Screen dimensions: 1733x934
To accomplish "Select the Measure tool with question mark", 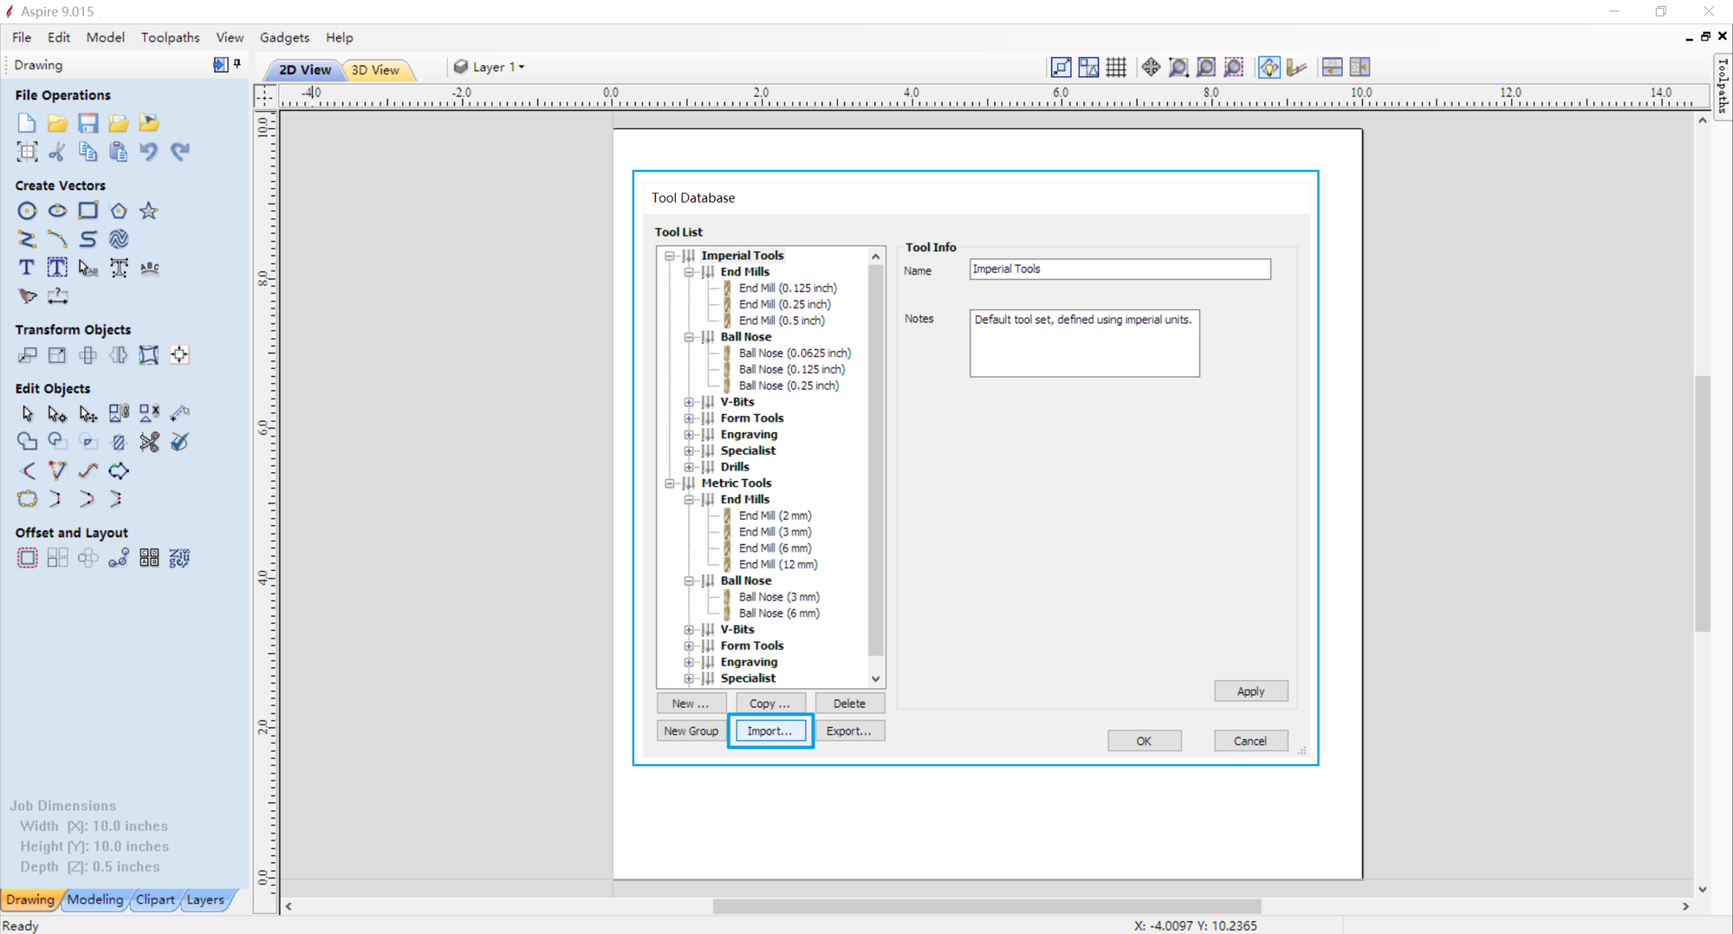I will (58, 297).
